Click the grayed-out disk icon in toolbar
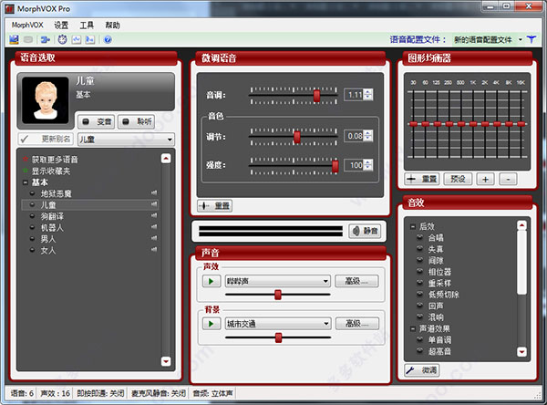 28,39
